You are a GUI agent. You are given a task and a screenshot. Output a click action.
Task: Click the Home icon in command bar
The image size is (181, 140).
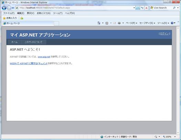pyautogui.click(x=99, y=23)
